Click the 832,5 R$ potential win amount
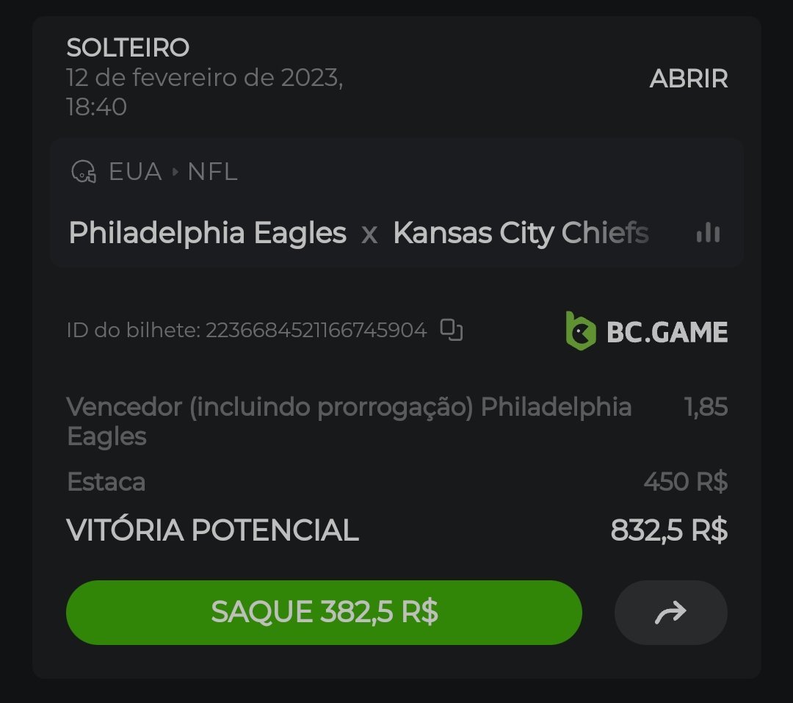 point(669,530)
